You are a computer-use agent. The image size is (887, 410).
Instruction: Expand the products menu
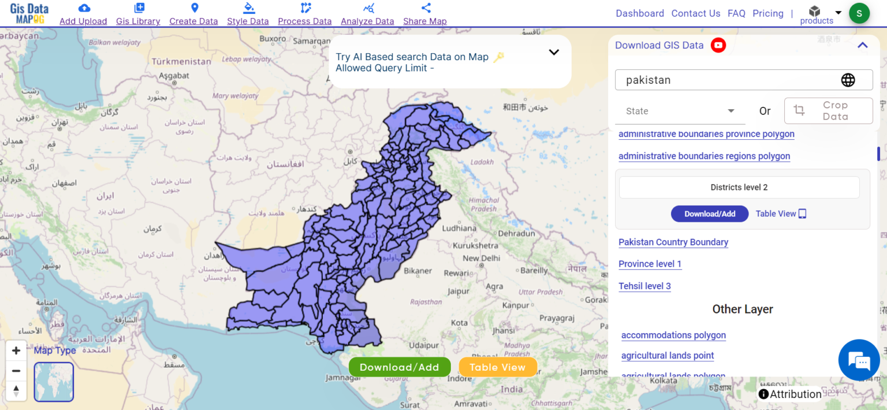(821, 14)
